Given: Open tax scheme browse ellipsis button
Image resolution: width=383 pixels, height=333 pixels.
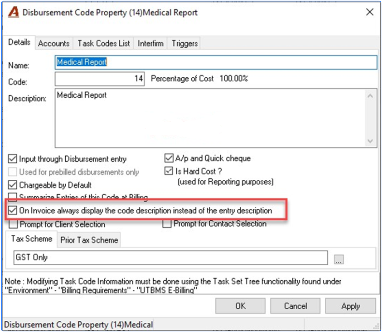Looking at the screenshot, I should (339, 259).
